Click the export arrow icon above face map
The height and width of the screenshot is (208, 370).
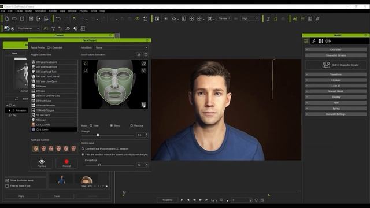click(x=139, y=55)
